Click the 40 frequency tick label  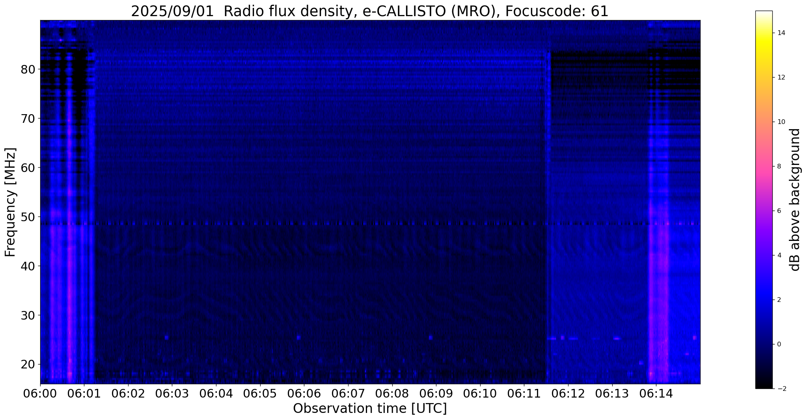pos(28,266)
